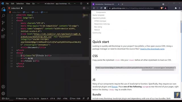
Task: Click the errors and warnings status indicator
Action: click(6, 99)
